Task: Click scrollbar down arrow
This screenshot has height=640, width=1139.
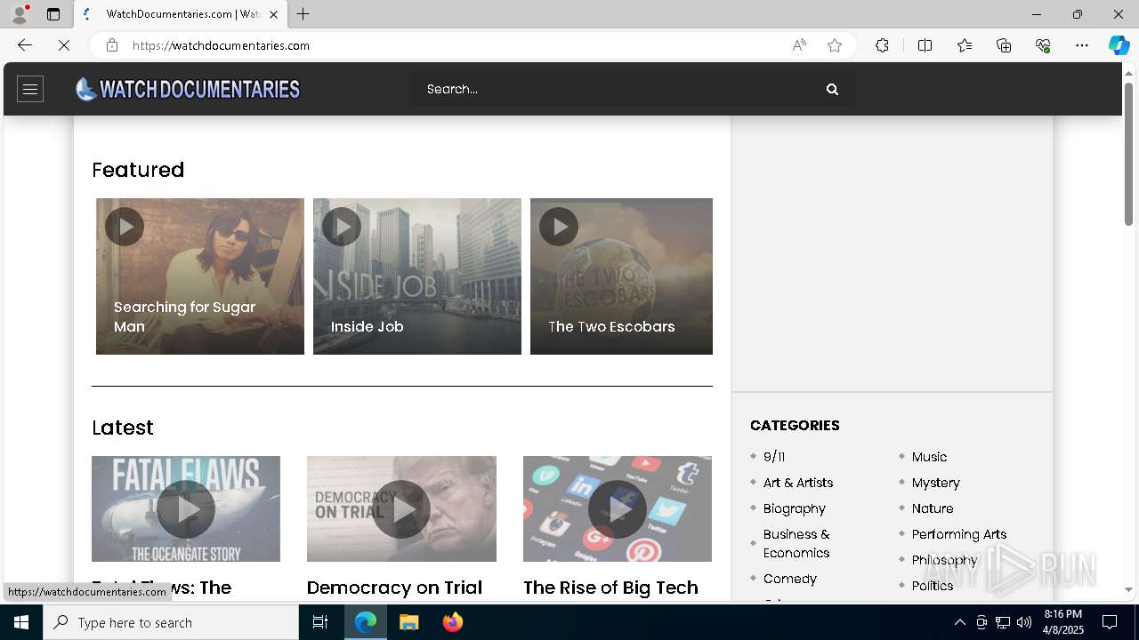Action: click(1129, 589)
